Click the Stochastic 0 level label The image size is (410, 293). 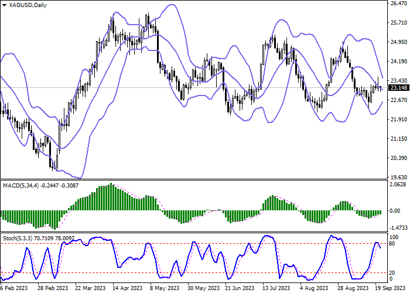pos(391,279)
